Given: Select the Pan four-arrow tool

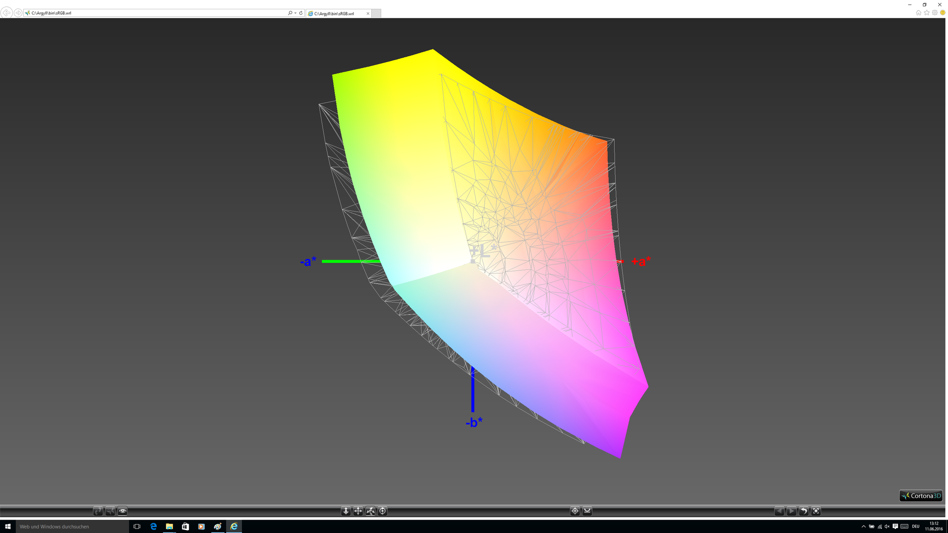Looking at the screenshot, I should (358, 511).
